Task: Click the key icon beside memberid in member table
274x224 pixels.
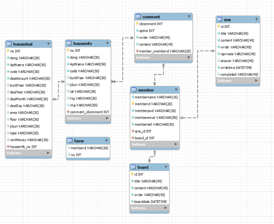Action: [x=133, y=104]
